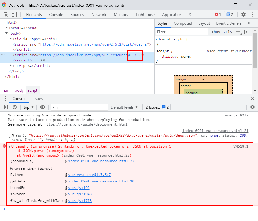Click the ellipsis actions beside selected script node
258x221 pixels.
[x=3, y=55]
